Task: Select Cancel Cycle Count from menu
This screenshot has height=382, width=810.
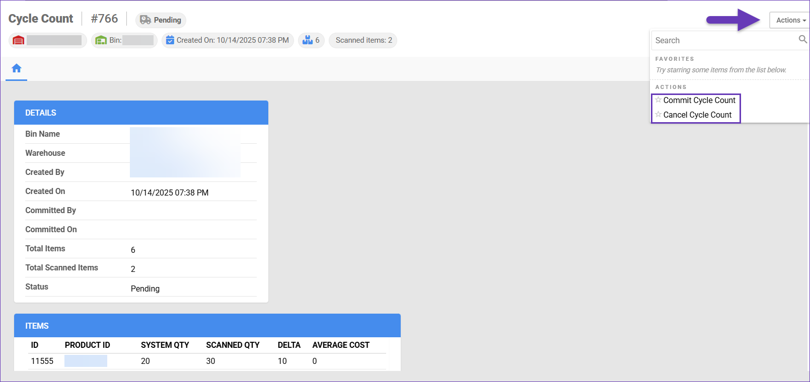Action: 697,115
